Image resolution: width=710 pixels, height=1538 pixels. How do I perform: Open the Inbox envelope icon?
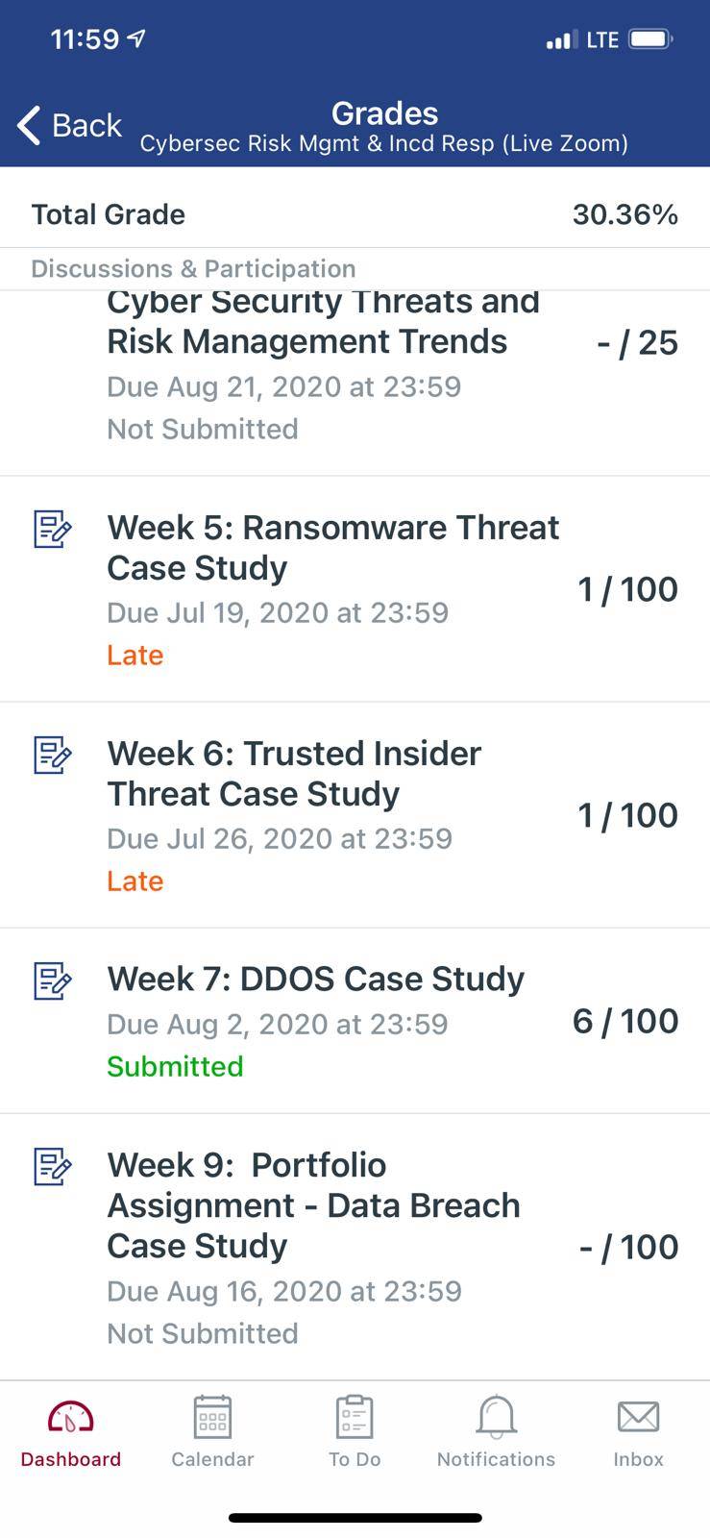tap(638, 1417)
